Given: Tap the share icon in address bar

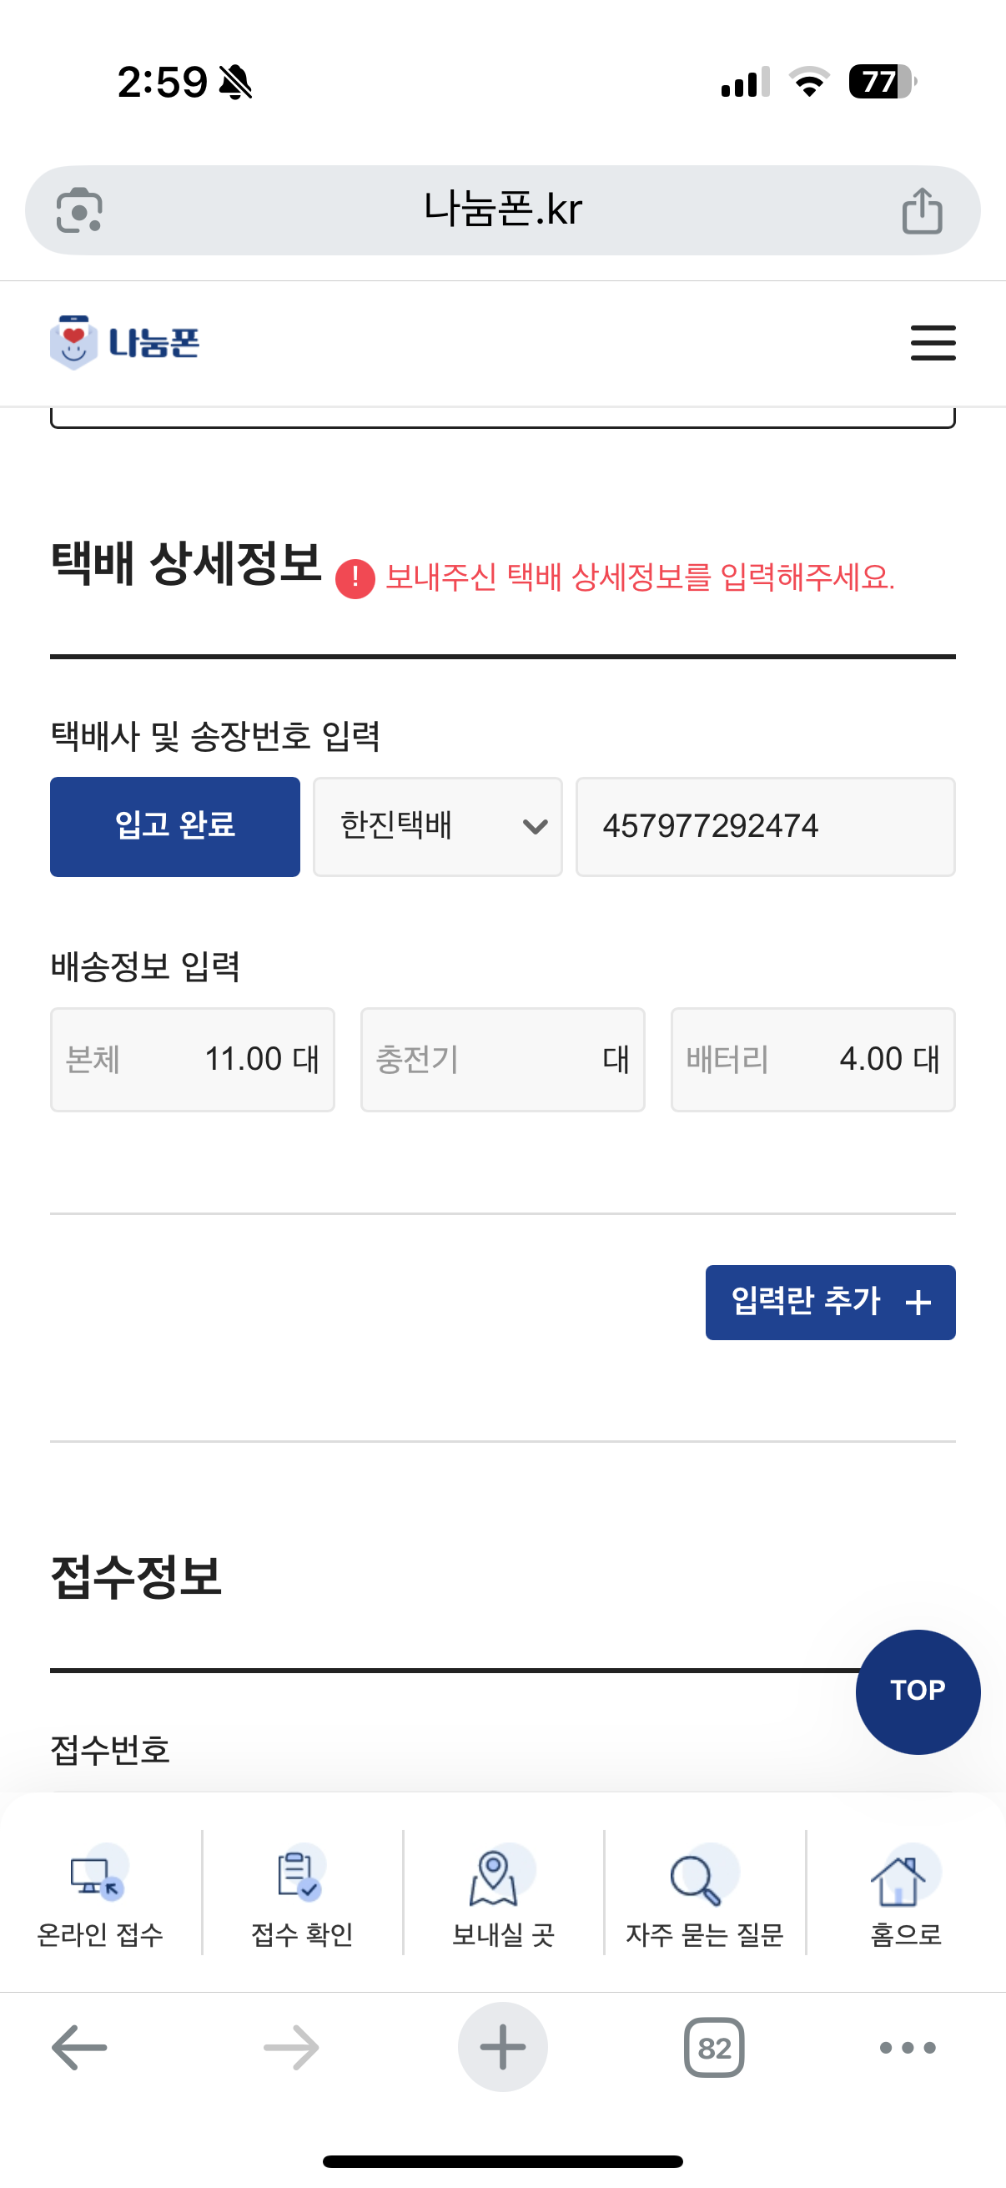Looking at the screenshot, I should coord(921,210).
